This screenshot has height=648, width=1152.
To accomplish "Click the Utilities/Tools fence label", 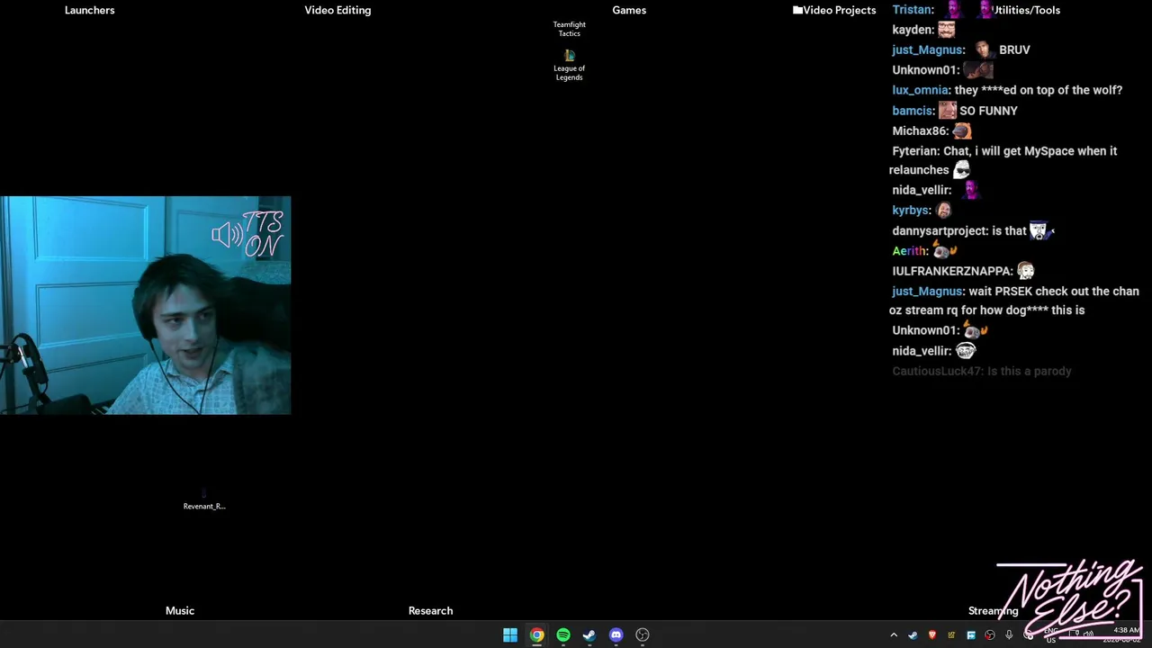I will coord(1026,10).
